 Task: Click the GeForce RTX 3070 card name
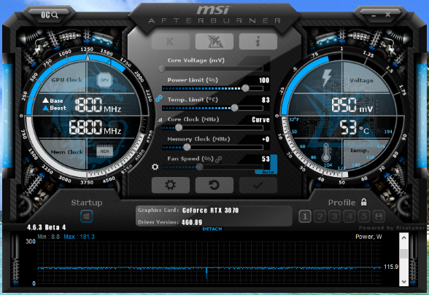point(210,211)
